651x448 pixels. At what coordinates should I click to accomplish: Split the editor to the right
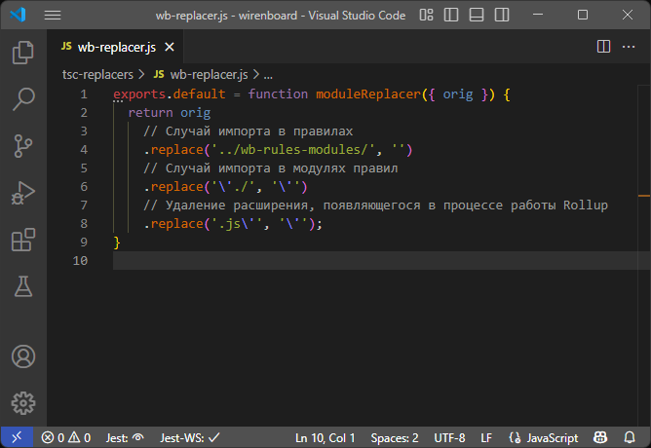pyautogui.click(x=603, y=47)
